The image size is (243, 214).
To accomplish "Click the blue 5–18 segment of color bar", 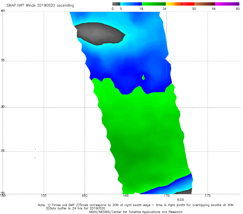I will tap(131, 4).
